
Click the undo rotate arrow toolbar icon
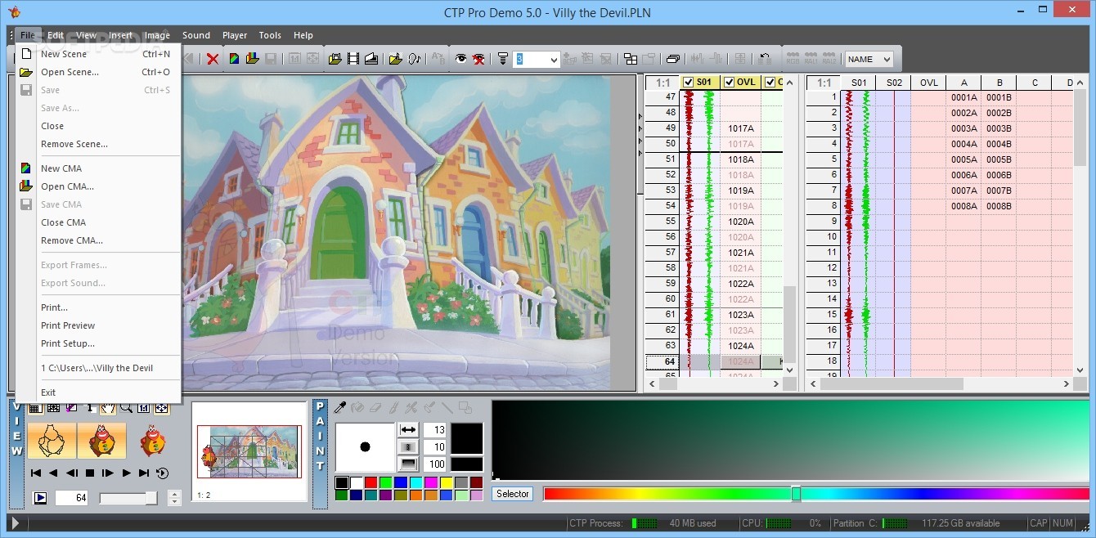[x=765, y=59]
